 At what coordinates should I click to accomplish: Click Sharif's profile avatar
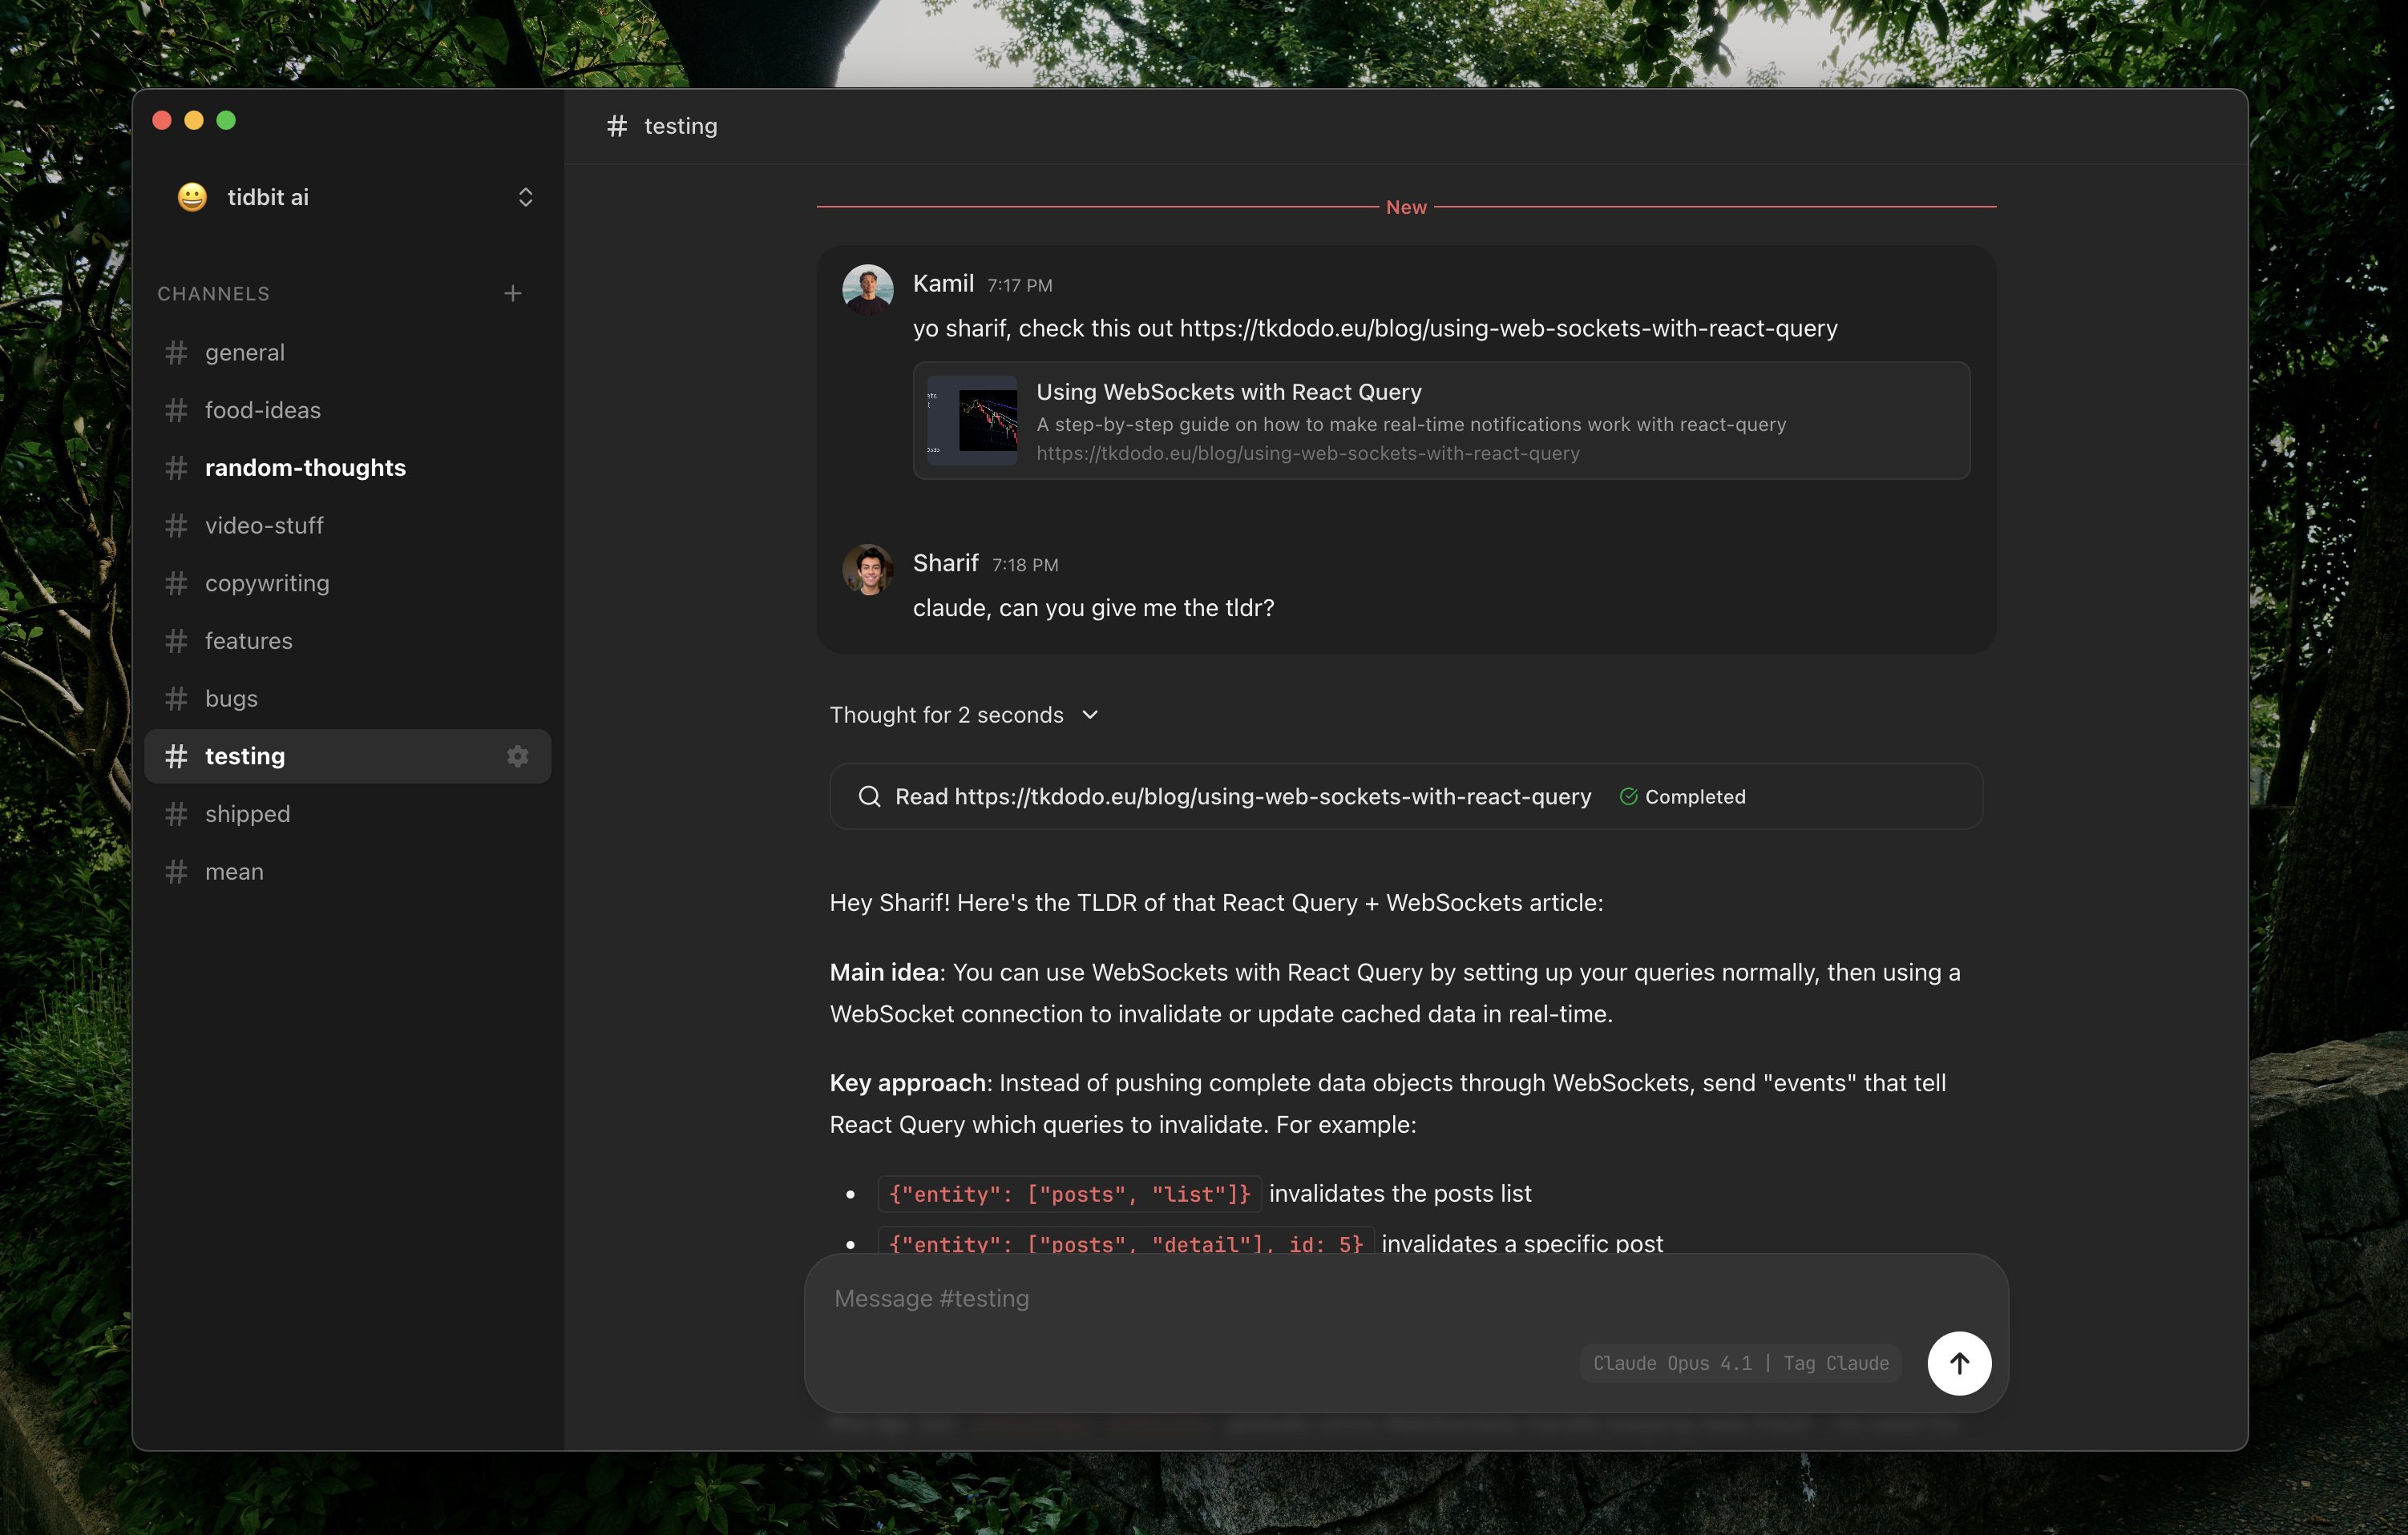click(867, 570)
